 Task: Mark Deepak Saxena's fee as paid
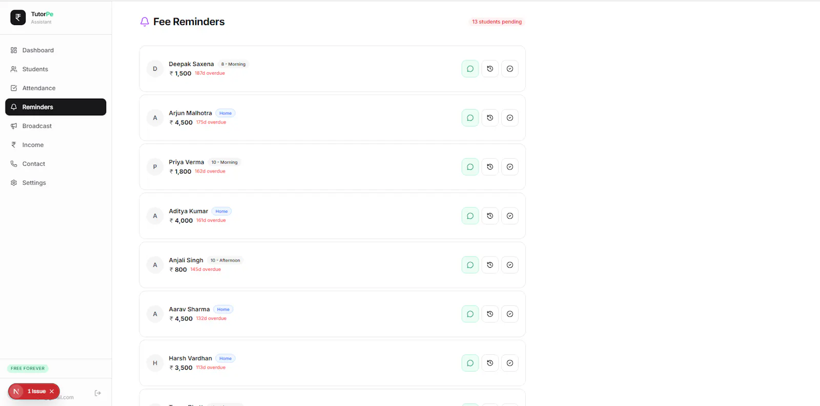510,69
